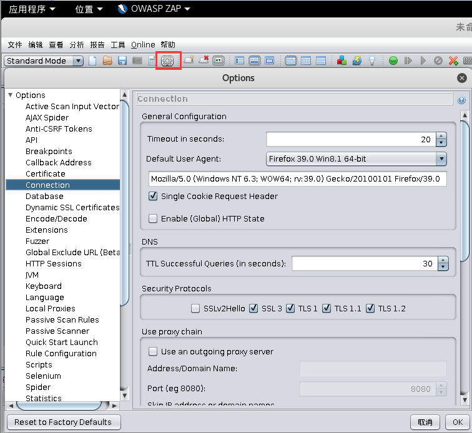Click the New Session toolbar icon
Viewport: 472px width, 433px height.
(x=92, y=61)
